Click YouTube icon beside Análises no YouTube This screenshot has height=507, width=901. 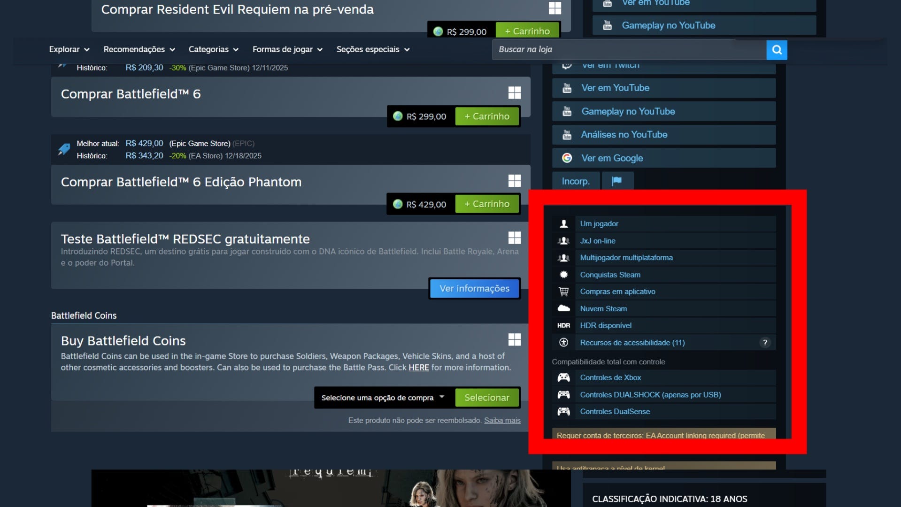pyautogui.click(x=567, y=135)
